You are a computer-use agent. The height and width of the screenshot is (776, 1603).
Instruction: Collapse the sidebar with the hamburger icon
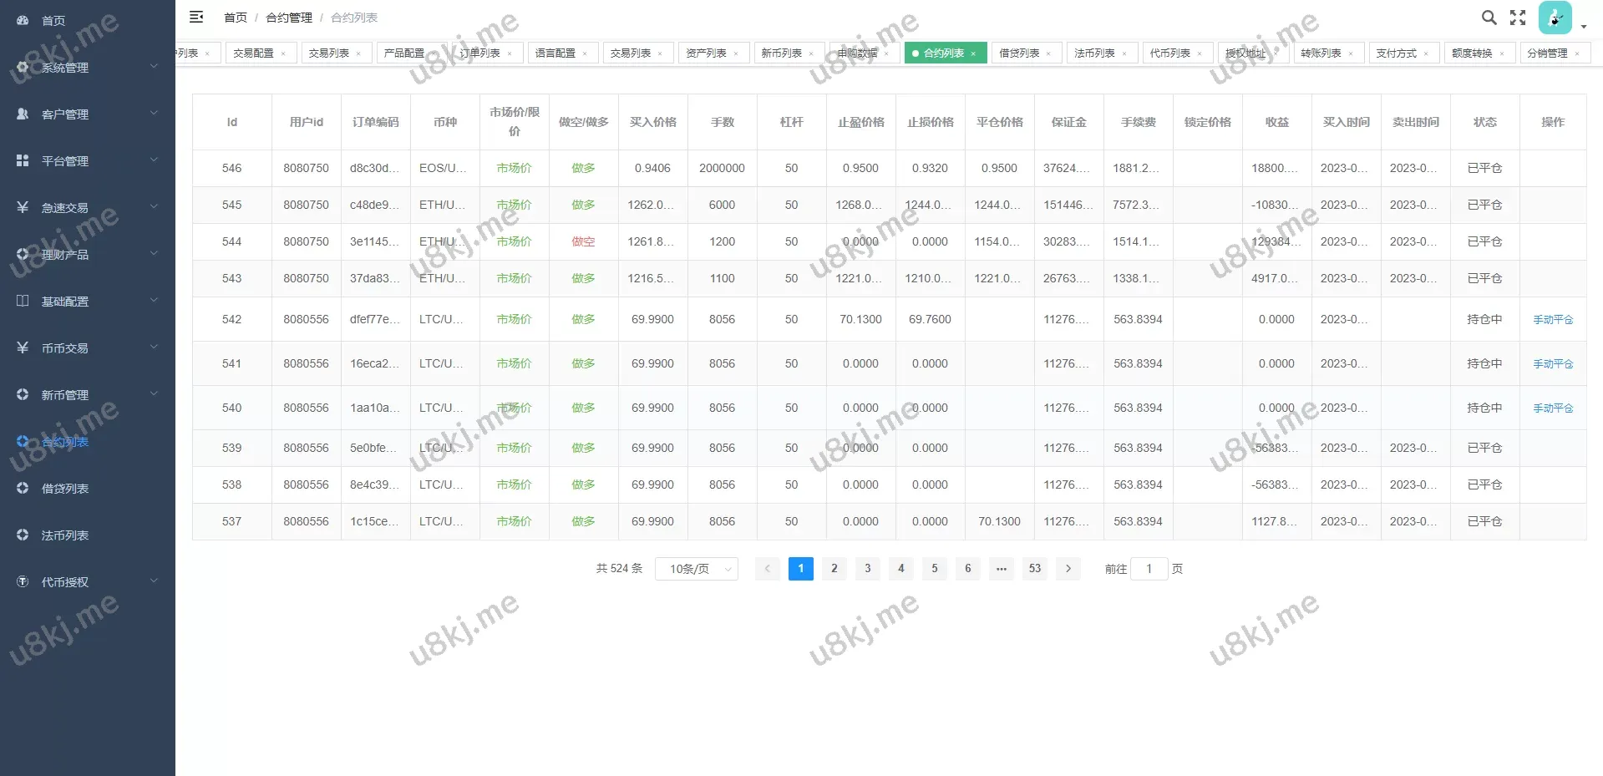pyautogui.click(x=196, y=17)
